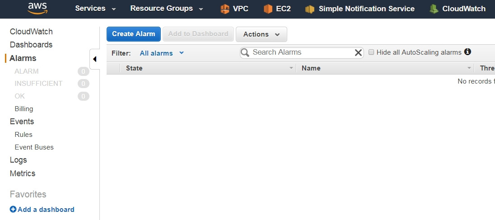Open CloudWatch in the sidebar
495x220 pixels.
pos(31,32)
